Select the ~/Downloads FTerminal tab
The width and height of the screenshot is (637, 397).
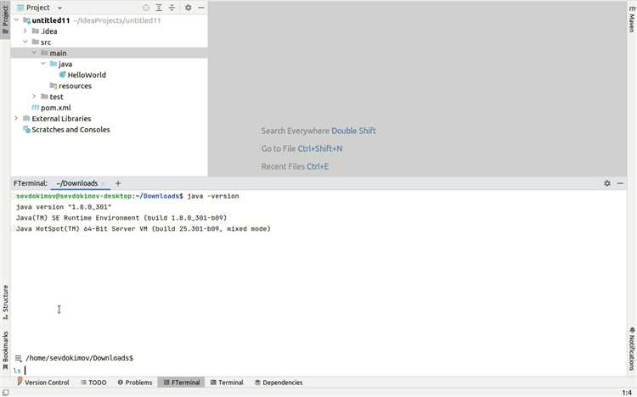(x=77, y=183)
